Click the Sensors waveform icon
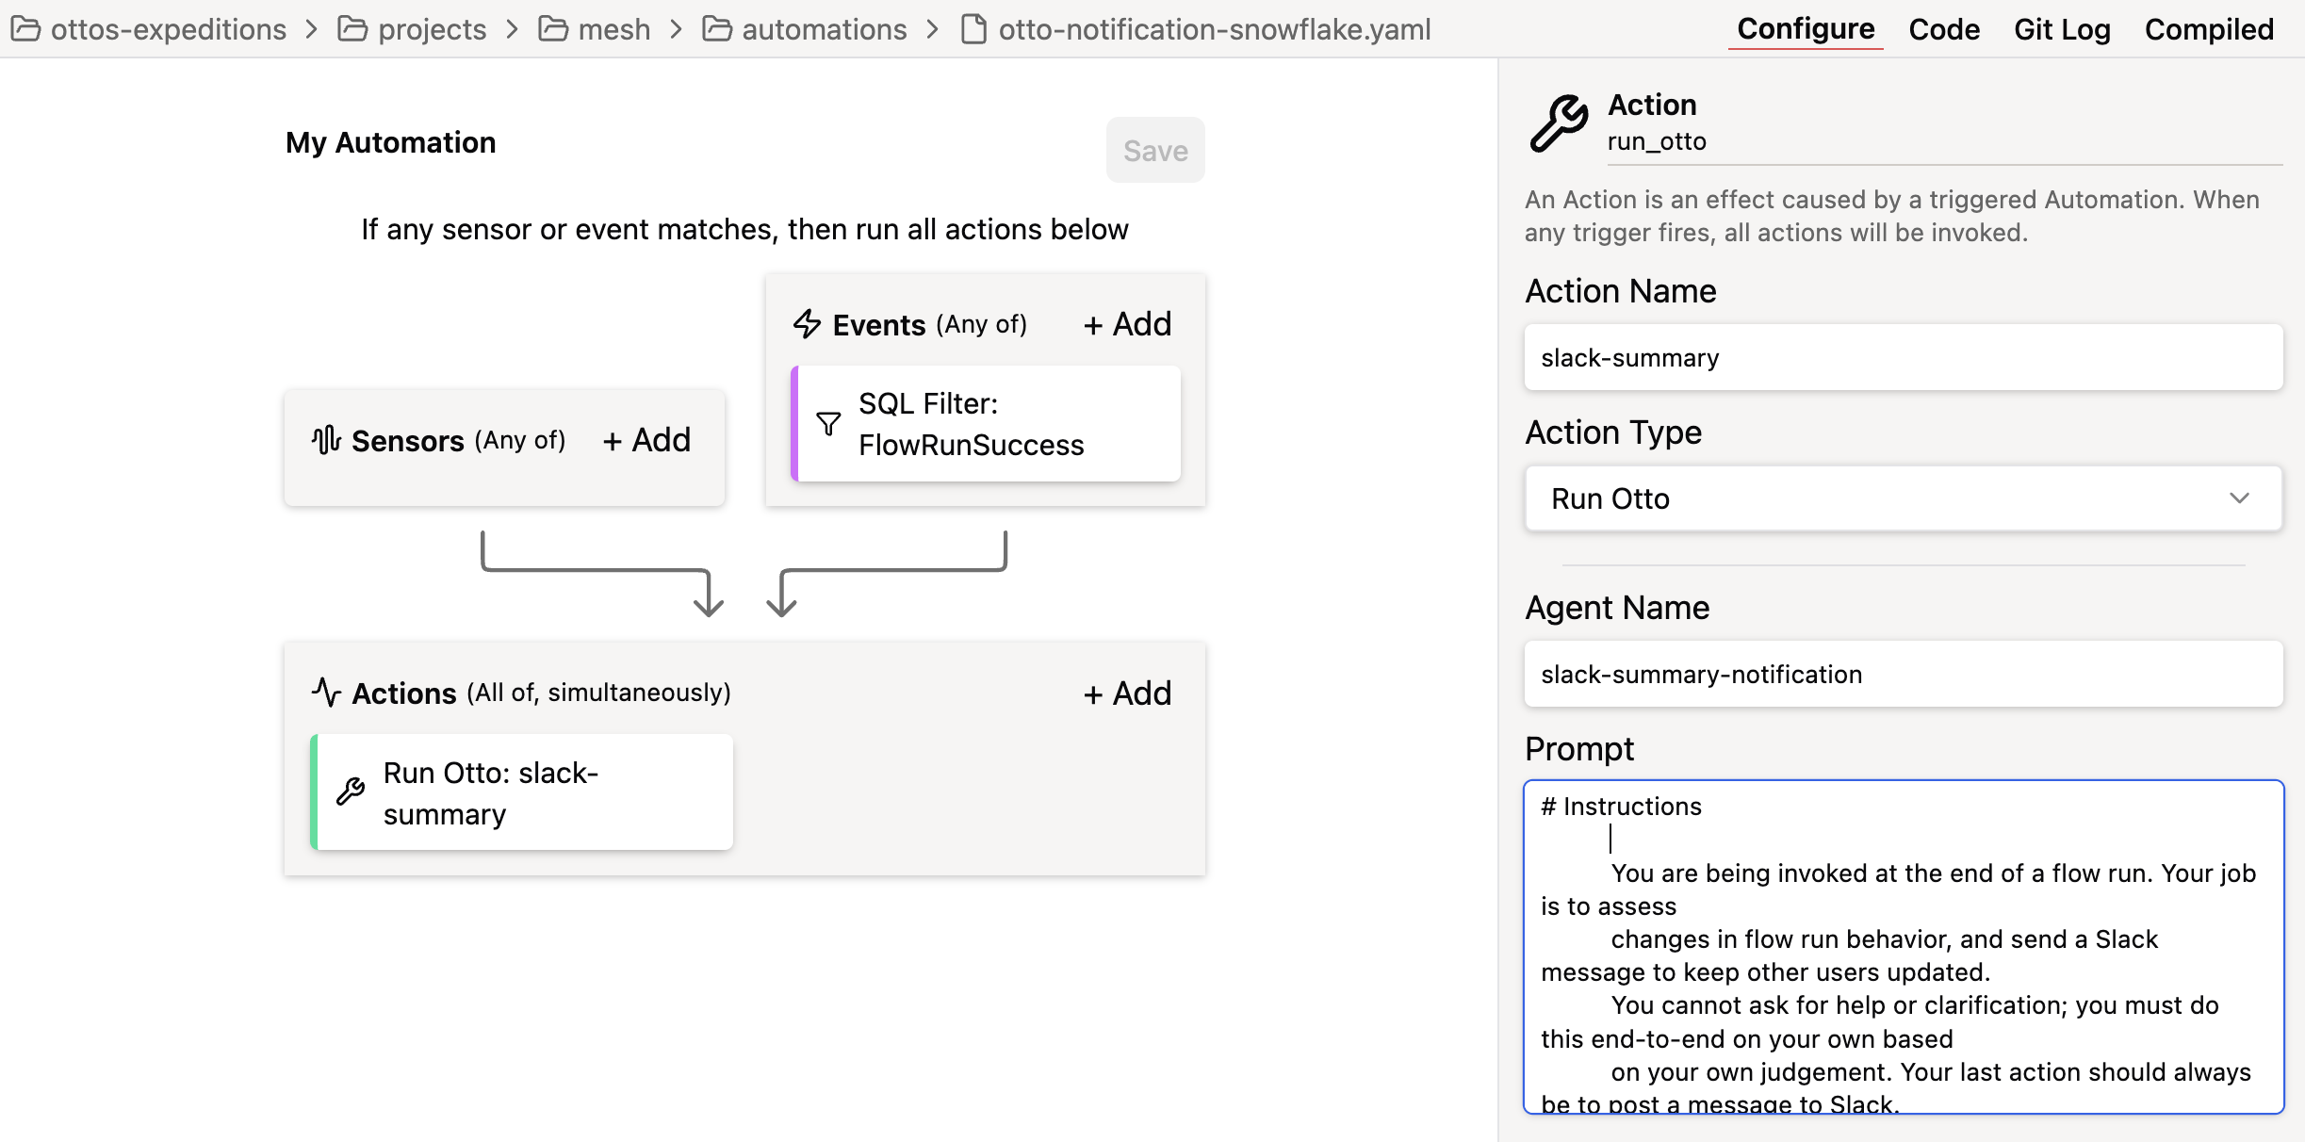 click(326, 440)
